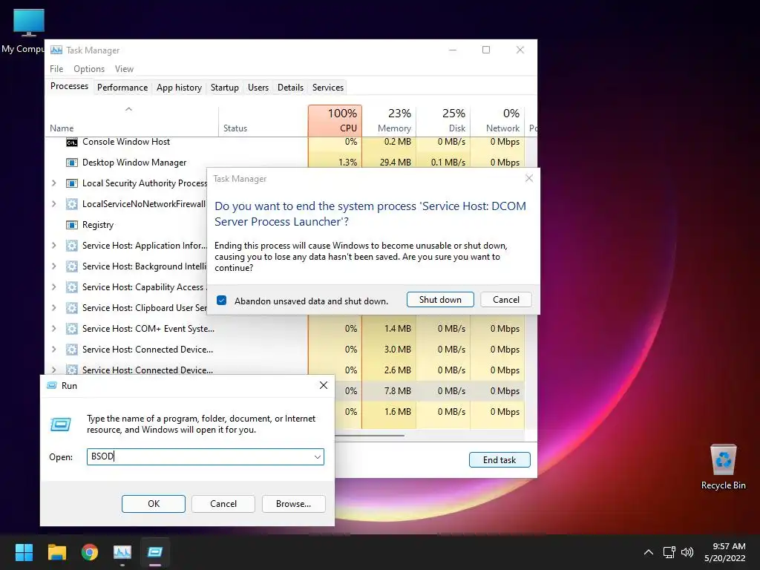
Task: Click the Local Security Authority Process icon
Action: click(x=72, y=183)
